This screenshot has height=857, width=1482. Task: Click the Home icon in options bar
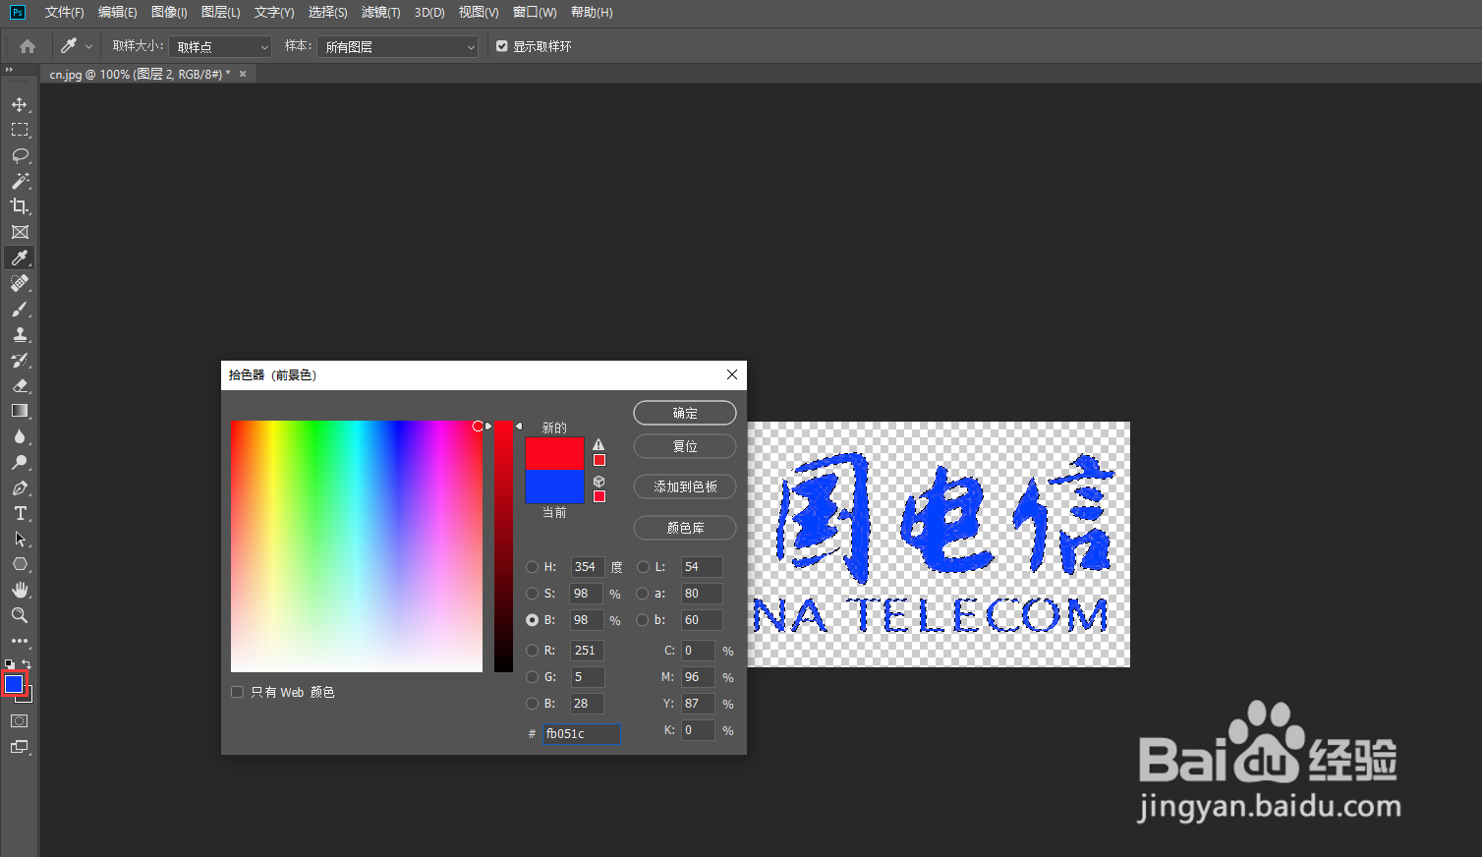coord(28,46)
